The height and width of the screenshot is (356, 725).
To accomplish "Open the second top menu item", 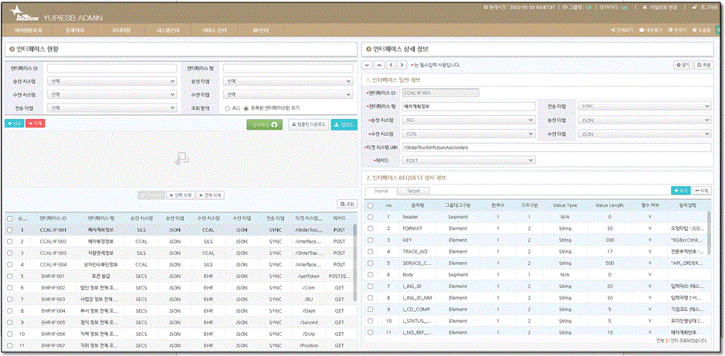I will click(x=76, y=30).
